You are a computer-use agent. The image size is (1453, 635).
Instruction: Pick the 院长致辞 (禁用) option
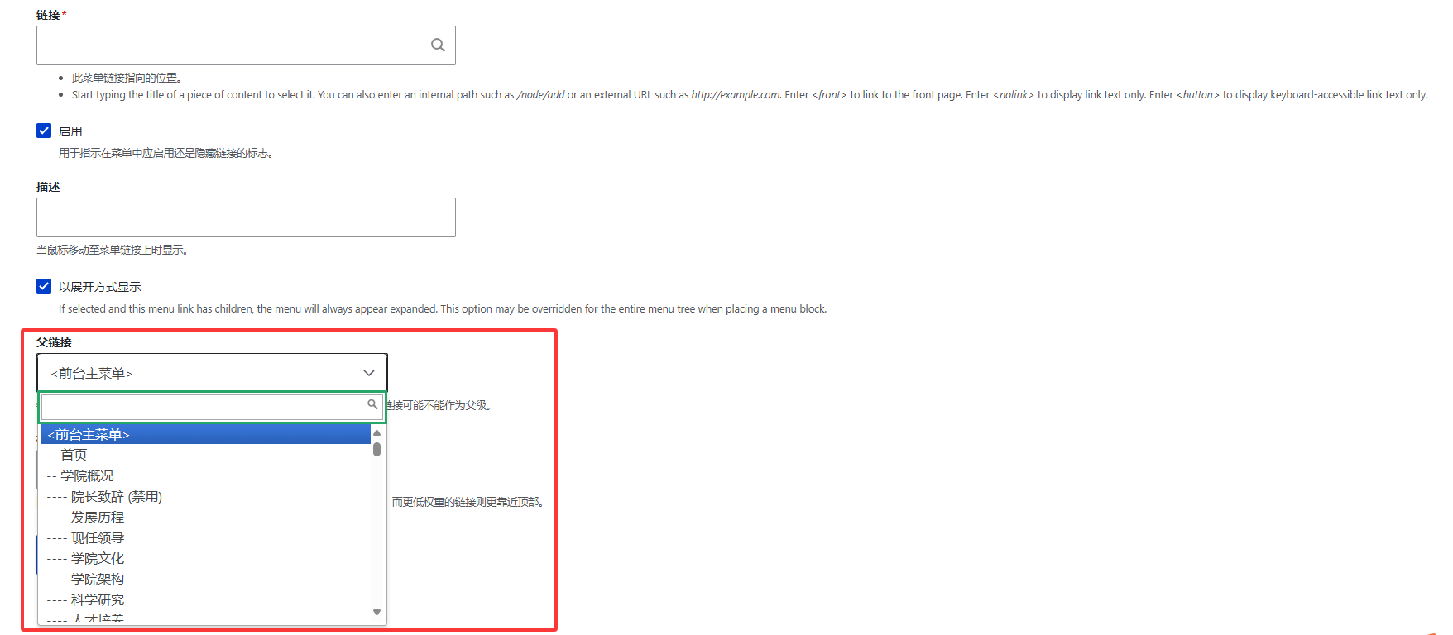point(116,497)
